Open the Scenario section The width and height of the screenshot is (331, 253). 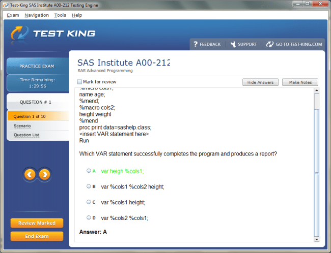(x=22, y=126)
